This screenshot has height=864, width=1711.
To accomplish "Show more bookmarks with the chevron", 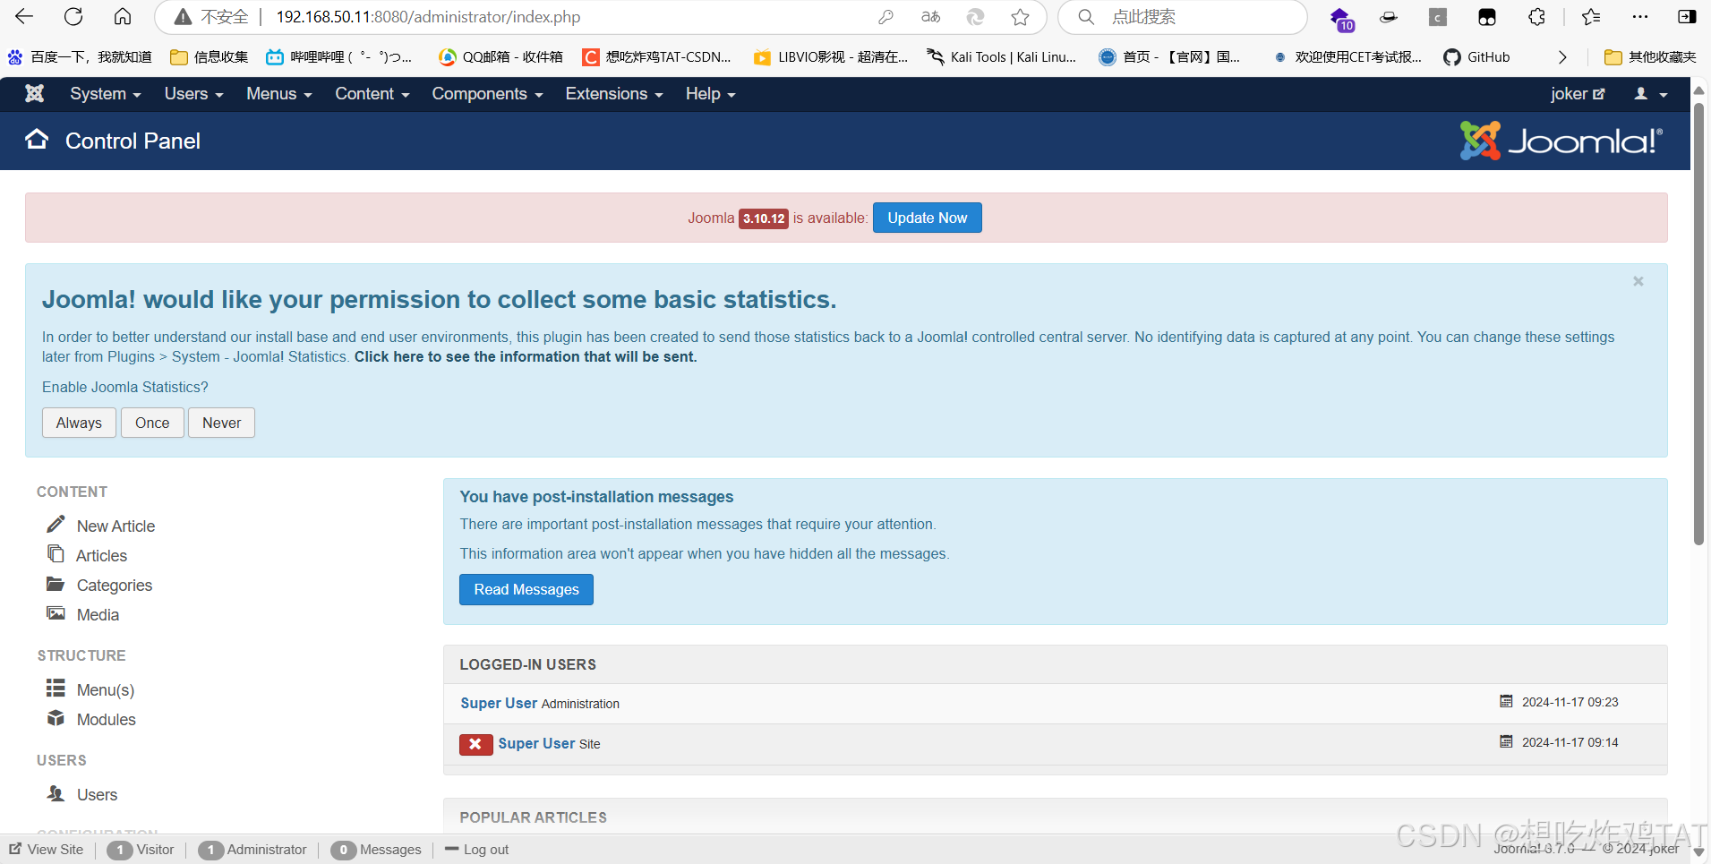I will click(1562, 57).
